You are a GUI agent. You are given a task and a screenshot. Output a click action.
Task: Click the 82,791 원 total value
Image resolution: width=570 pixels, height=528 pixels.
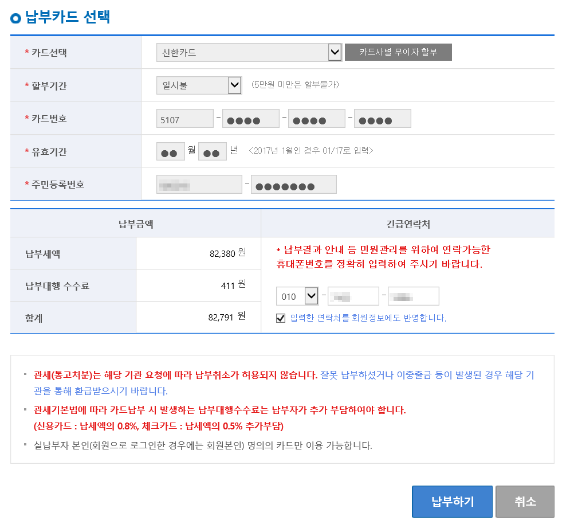(227, 317)
